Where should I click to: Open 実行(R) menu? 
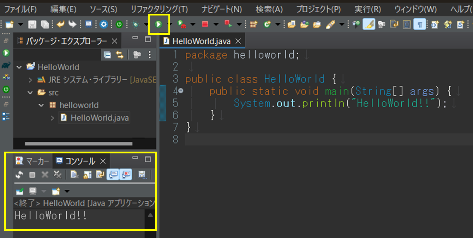click(x=367, y=9)
